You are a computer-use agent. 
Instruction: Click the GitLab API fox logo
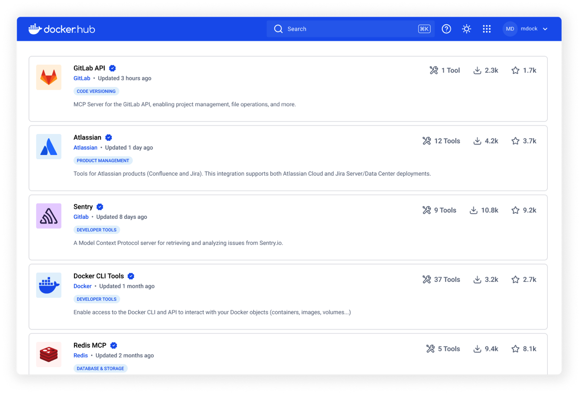49,77
